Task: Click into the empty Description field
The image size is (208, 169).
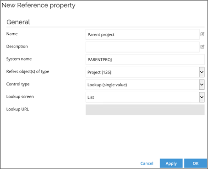Action: click(x=142, y=47)
